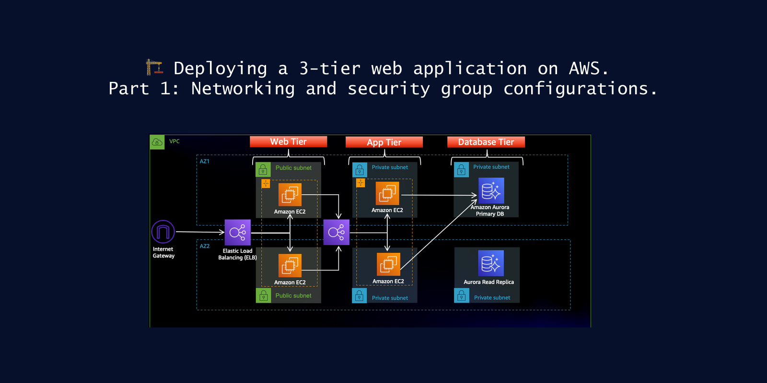Select the App Tier EC2 icon in AZ1

tap(387, 193)
